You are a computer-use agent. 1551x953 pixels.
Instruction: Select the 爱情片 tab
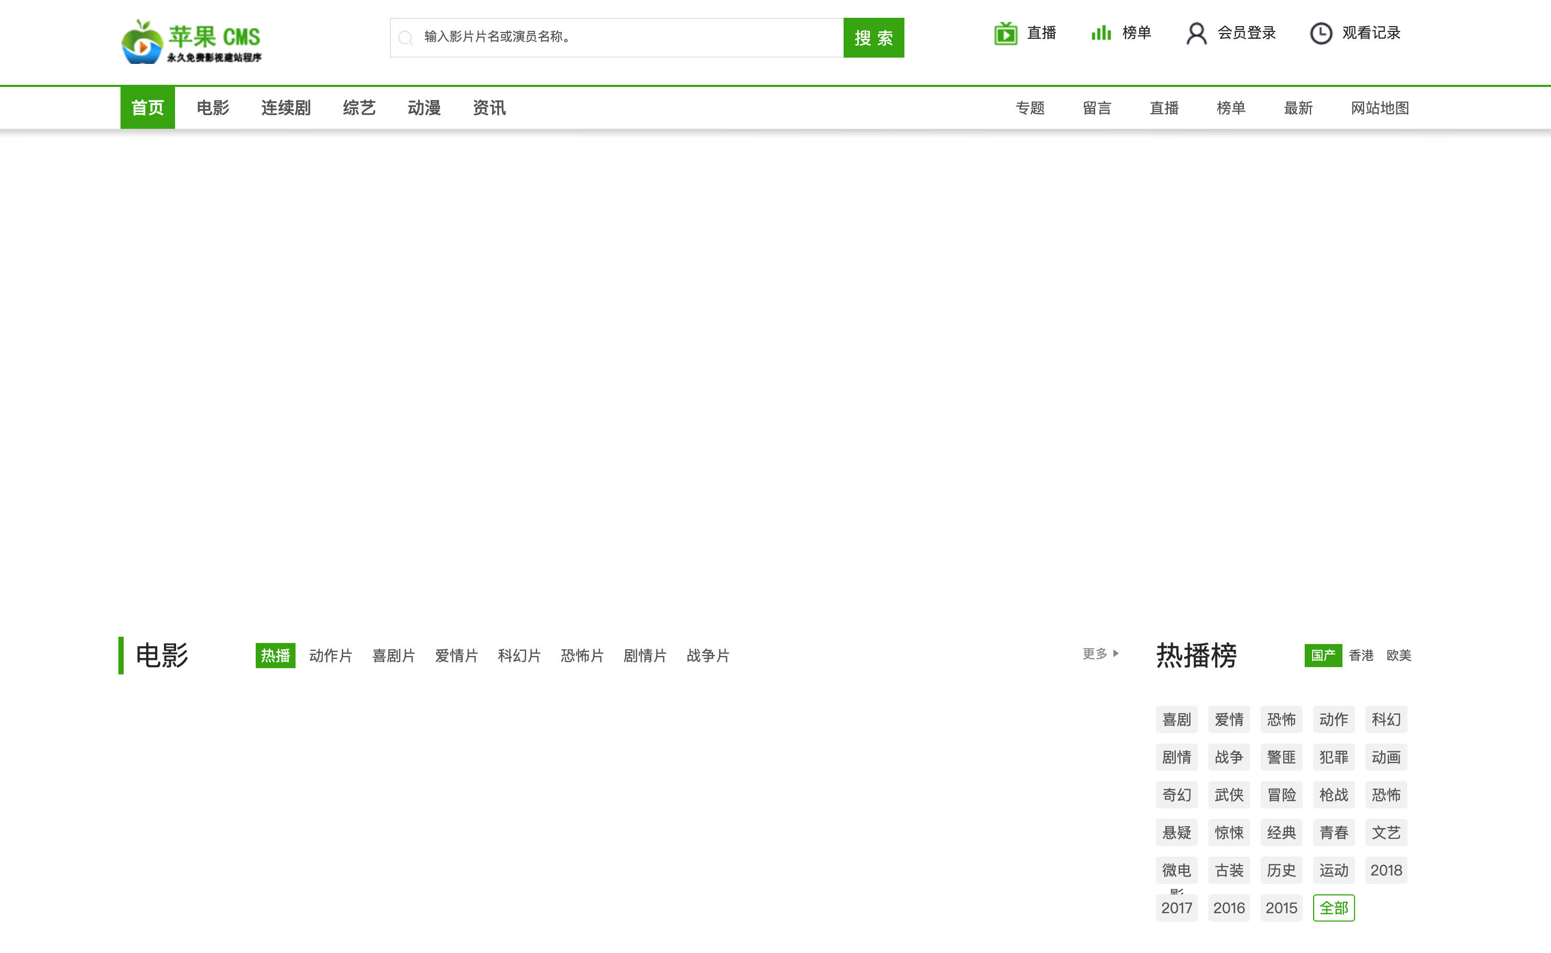click(456, 656)
